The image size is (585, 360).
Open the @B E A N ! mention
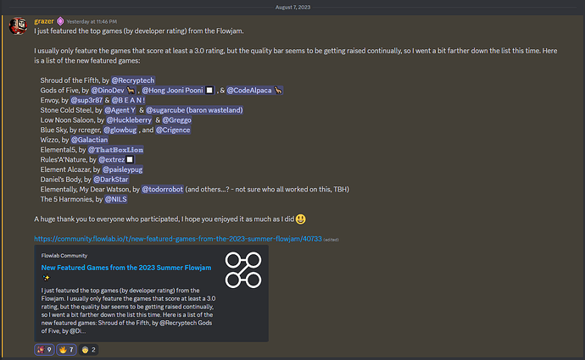click(128, 100)
